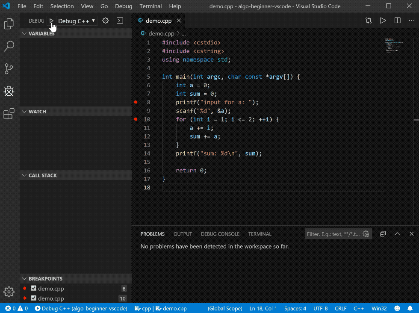419x313 pixels.
Task: Toggle the breakpoint dot on line 8
Action: click(x=136, y=102)
